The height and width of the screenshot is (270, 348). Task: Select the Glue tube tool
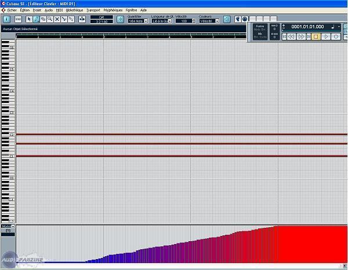(x=71, y=20)
